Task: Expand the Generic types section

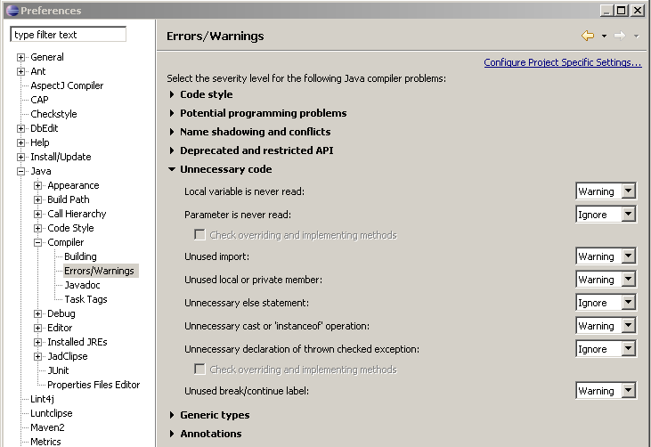Action: (x=172, y=415)
